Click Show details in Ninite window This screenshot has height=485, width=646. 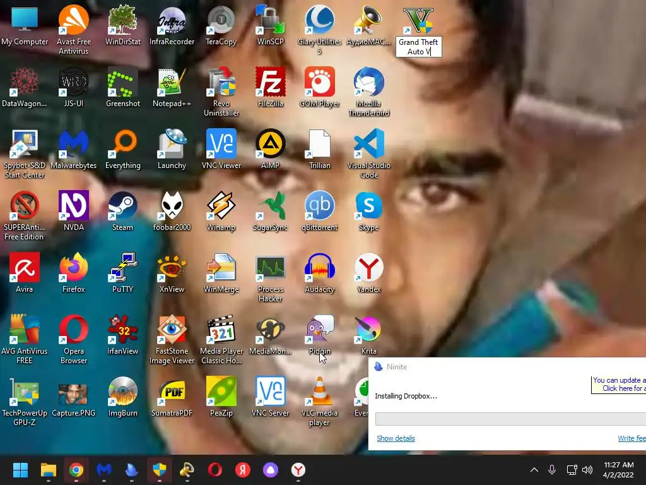[x=396, y=438]
